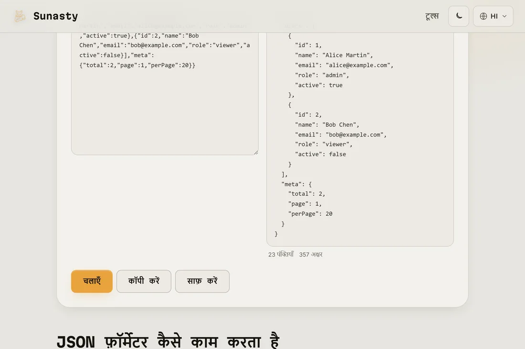
Task: Click the output line "page": 1
Action: click(304, 204)
